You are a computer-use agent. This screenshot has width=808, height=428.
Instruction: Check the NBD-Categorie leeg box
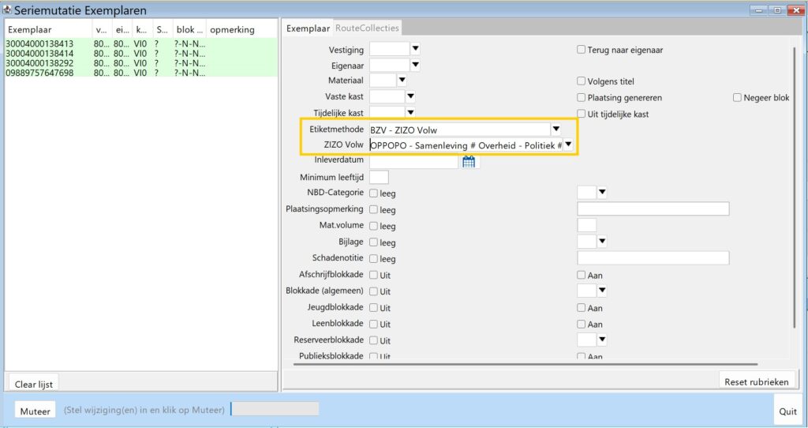(374, 193)
